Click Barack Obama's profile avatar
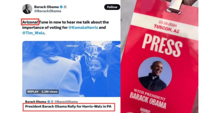Image resolution: width=216 pixels, height=113 pixels. tap(27, 9)
